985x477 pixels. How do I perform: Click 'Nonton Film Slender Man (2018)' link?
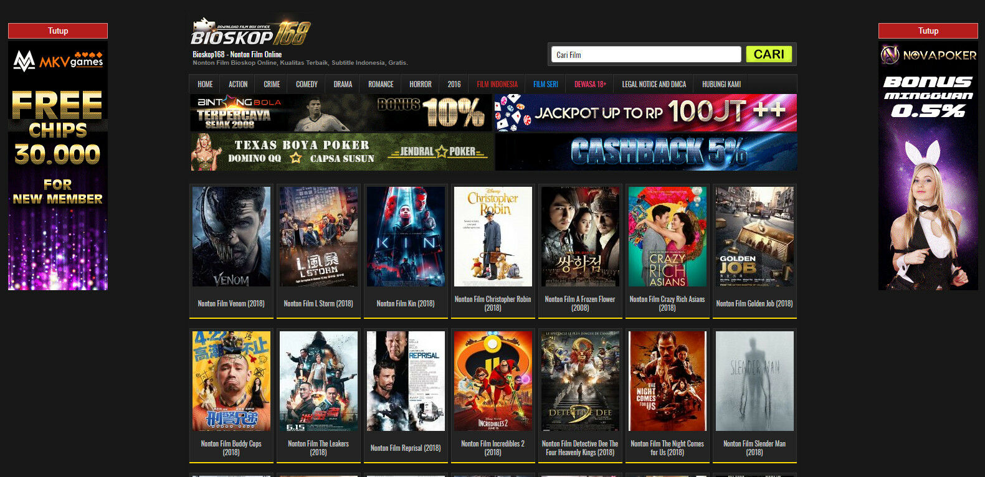click(754, 448)
